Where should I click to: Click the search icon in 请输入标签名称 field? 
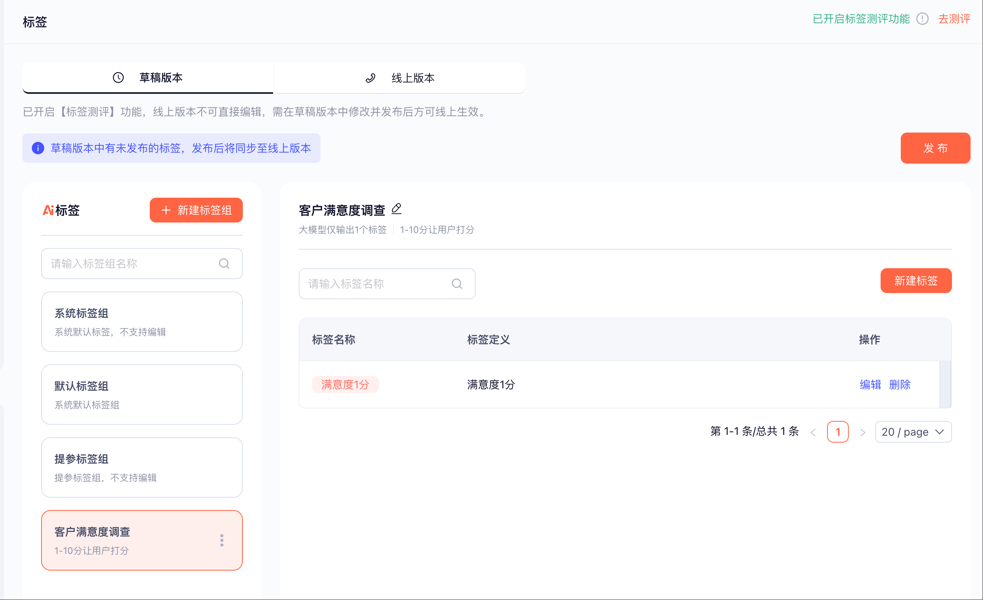pyautogui.click(x=457, y=283)
